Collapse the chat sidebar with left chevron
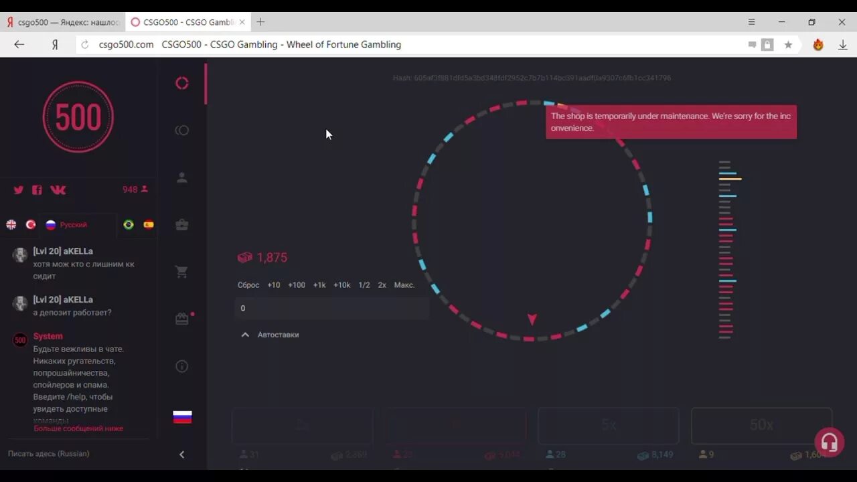Screen dimensions: 857x482 coord(181,455)
